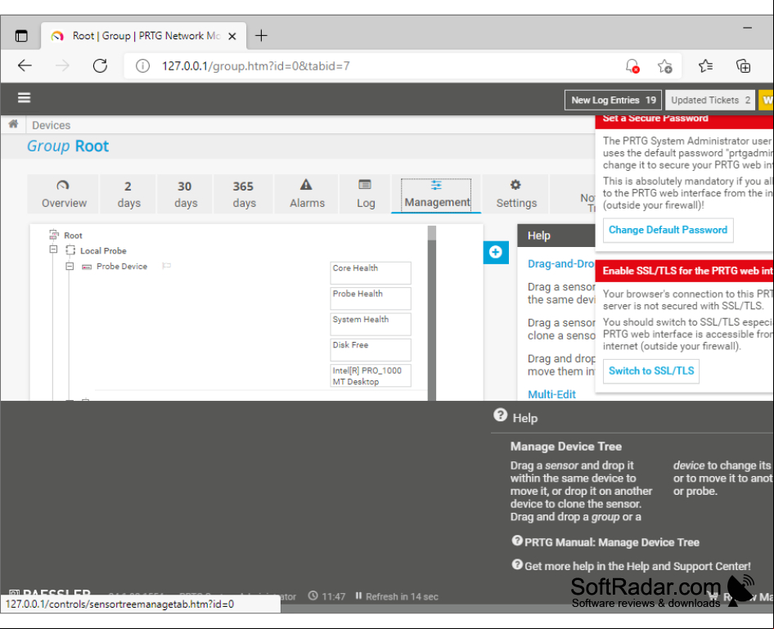Viewport: 774px width, 629px height.
Task: Open the Settings tab
Action: [515, 194]
